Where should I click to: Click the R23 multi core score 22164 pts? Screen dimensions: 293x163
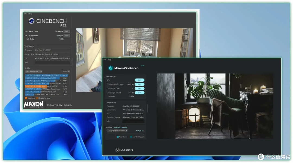click(x=59, y=31)
